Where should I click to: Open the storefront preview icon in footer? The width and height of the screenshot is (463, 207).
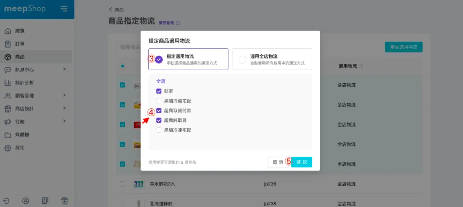pos(65,201)
